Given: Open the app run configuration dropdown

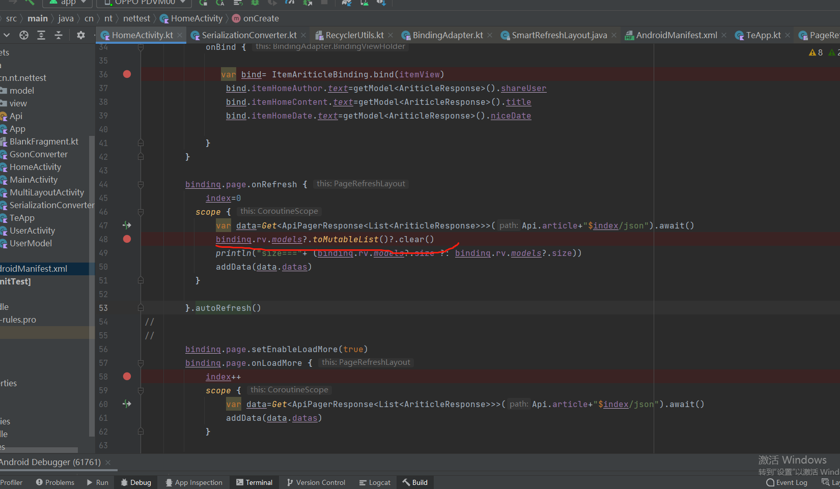Looking at the screenshot, I should pos(68,3).
